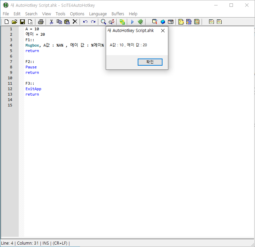Image resolution: width=255 pixels, height=247 pixels.
Task: Click the first of two rightmost toolbar icons
Action: click(x=211, y=22)
